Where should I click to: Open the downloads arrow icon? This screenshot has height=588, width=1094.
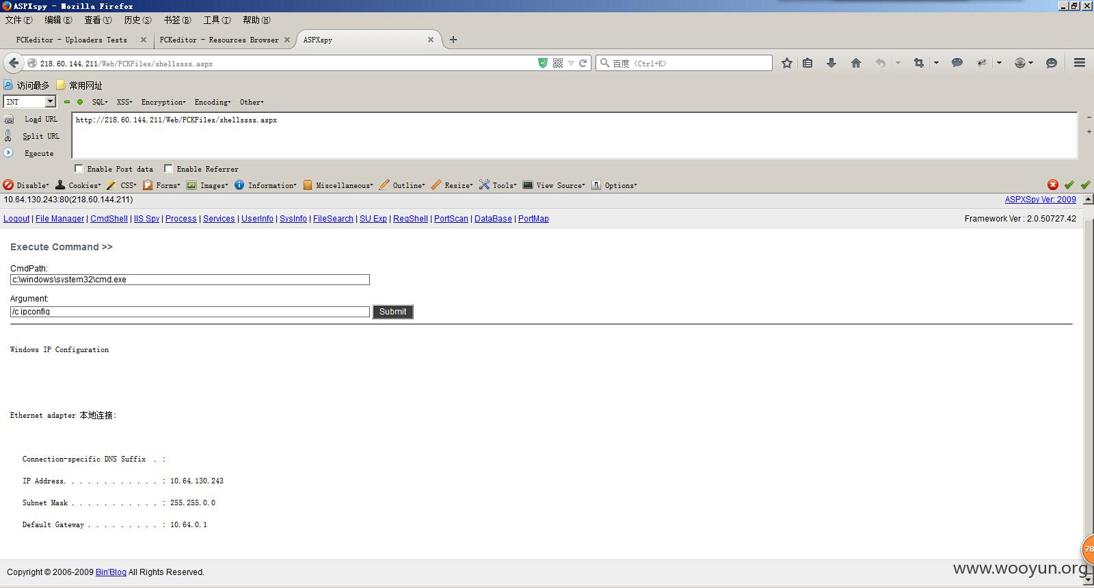click(x=831, y=63)
